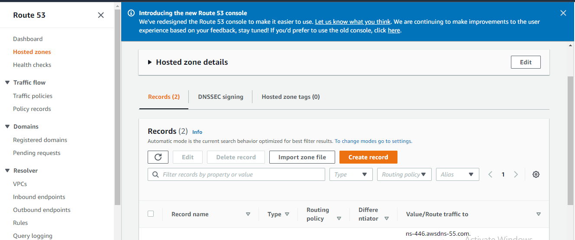This screenshot has height=240, width=575.
Task: Expand Hosted zone details section
Action: [150, 62]
